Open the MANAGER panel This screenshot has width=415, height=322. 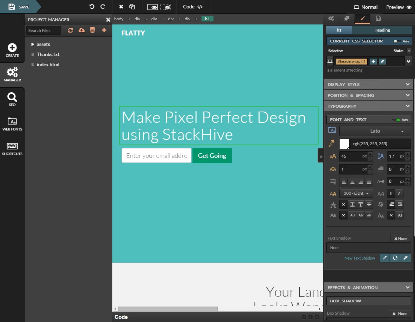click(12, 75)
